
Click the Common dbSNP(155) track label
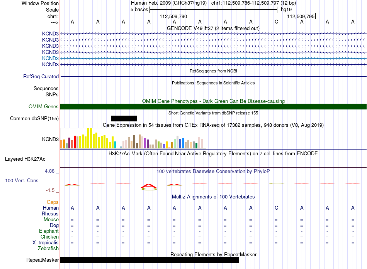coord(34,118)
